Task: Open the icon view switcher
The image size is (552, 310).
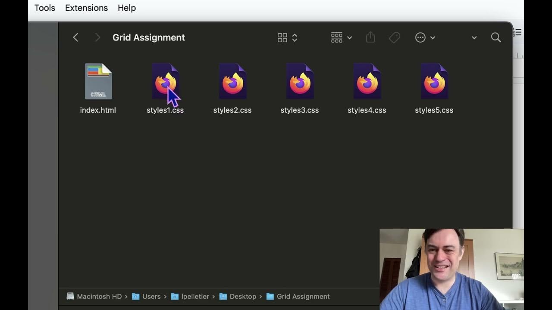Action: [288, 37]
